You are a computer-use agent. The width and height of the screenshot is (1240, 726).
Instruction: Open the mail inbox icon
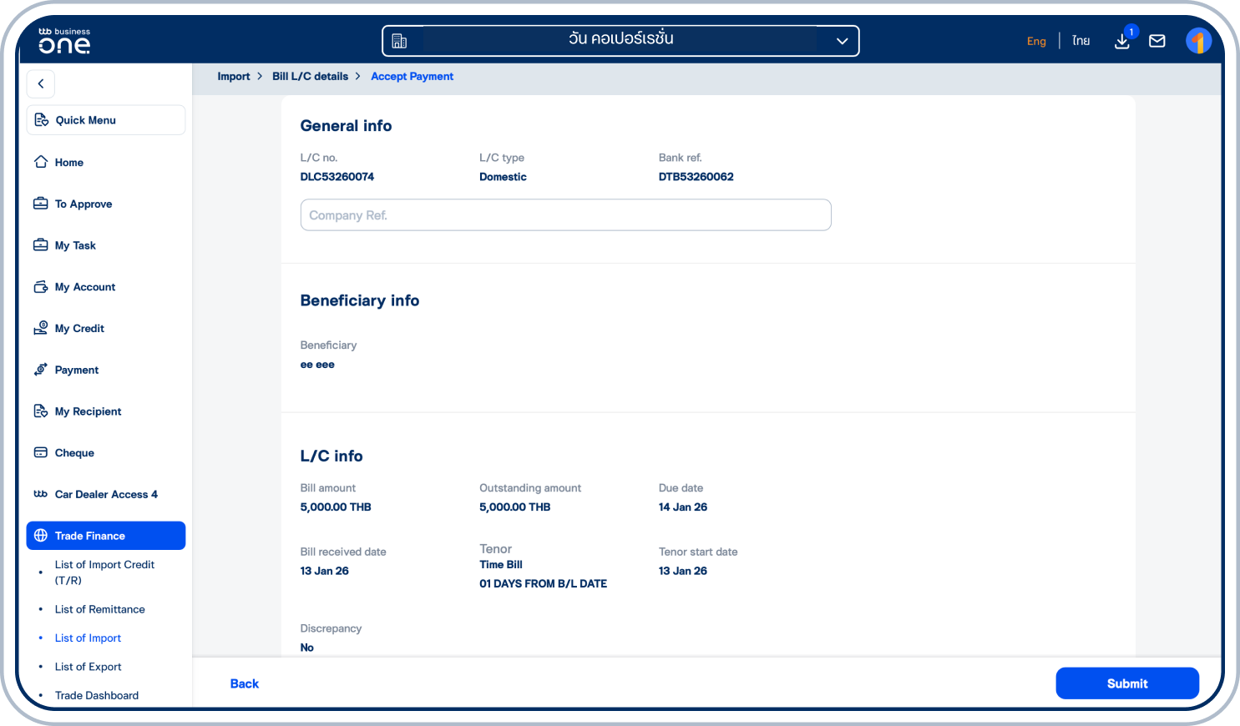[1157, 41]
